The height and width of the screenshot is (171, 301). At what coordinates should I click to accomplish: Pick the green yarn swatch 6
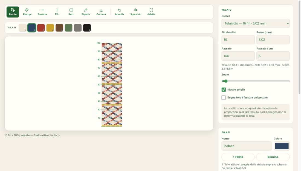coord(68,28)
